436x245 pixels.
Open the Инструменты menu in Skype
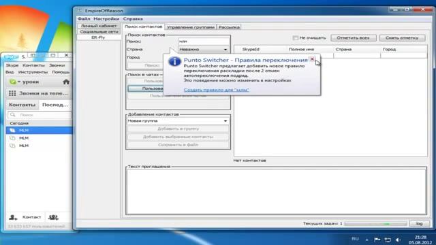tap(33, 72)
